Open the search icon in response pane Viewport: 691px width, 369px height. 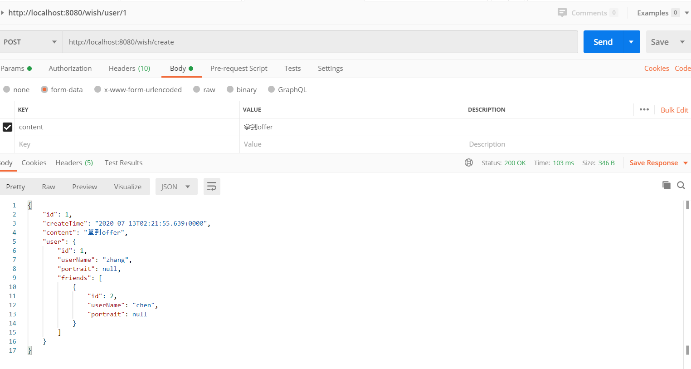pyautogui.click(x=681, y=185)
